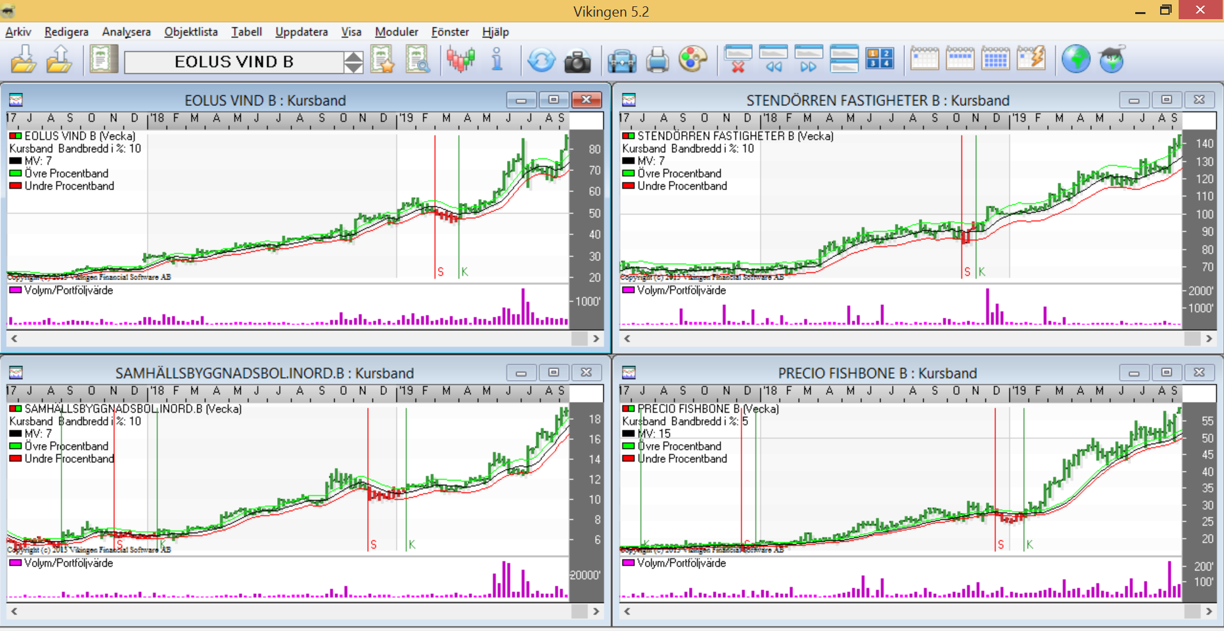The height and width of the screenshot is (631, 1224).
Task: Open the Visa menu
Action: click(x=351, y=32)
